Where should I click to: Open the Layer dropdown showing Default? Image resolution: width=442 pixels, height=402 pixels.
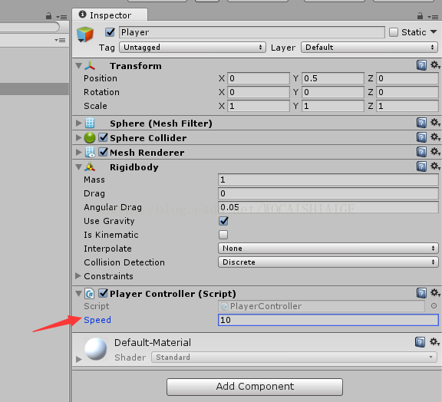click(369, 47)
